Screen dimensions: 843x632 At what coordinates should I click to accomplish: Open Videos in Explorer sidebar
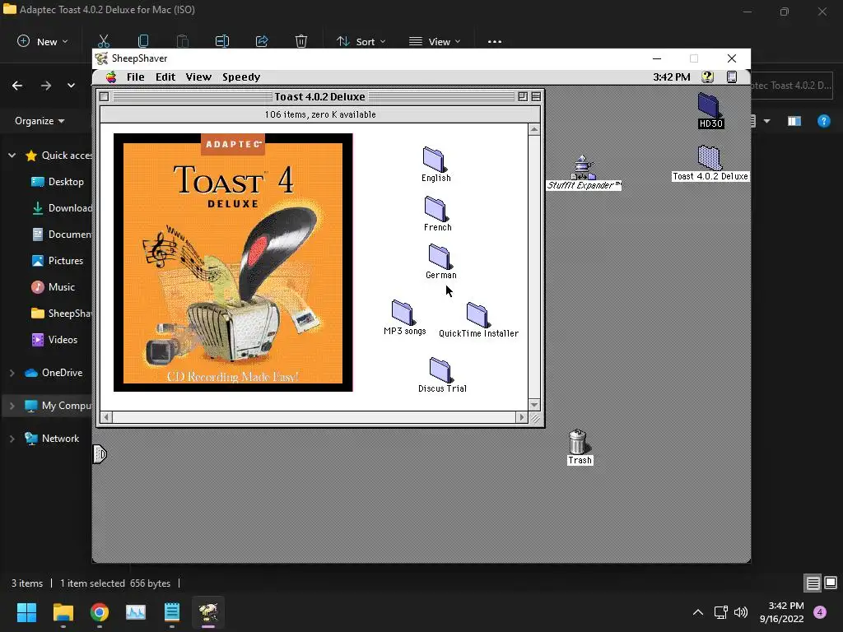54,340
